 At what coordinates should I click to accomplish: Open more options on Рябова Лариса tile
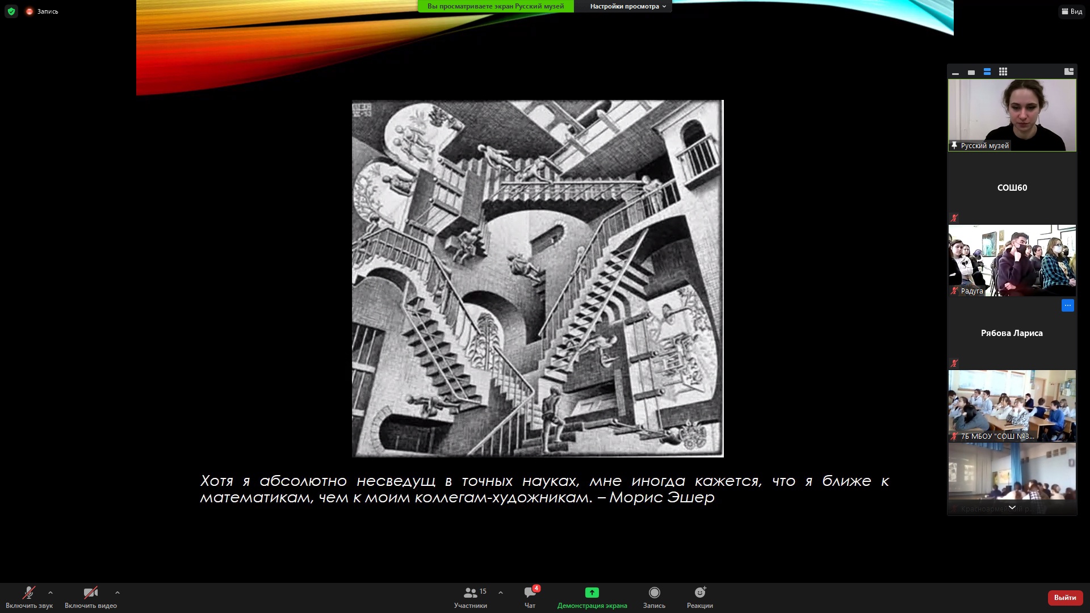pos(1067,305)
